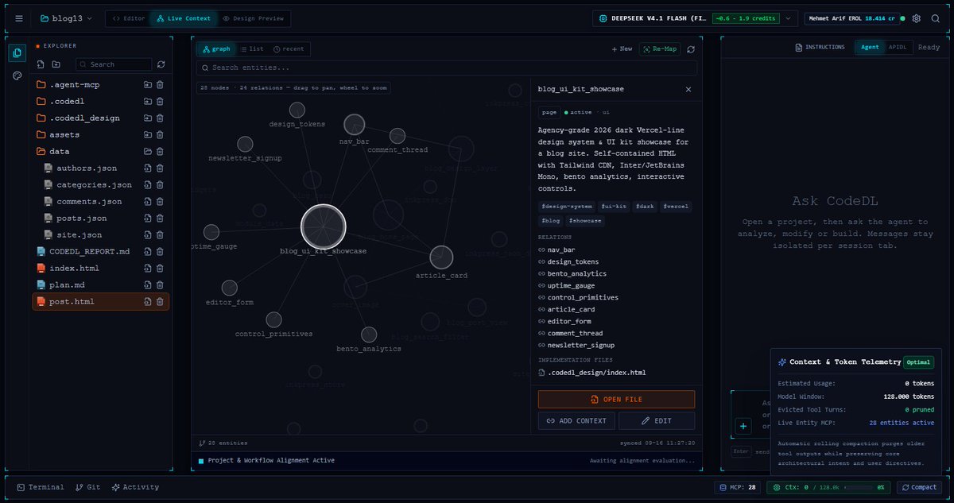Click trash icon on post.html row
Screen dimensions: 954x503
click(x=160, y=301)
